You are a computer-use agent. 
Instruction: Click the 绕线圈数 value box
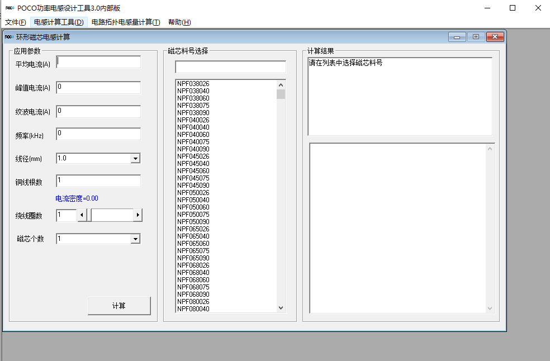(67, 215)
